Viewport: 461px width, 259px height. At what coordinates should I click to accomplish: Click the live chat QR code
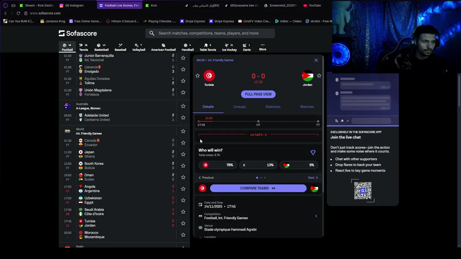pos(362,191)
